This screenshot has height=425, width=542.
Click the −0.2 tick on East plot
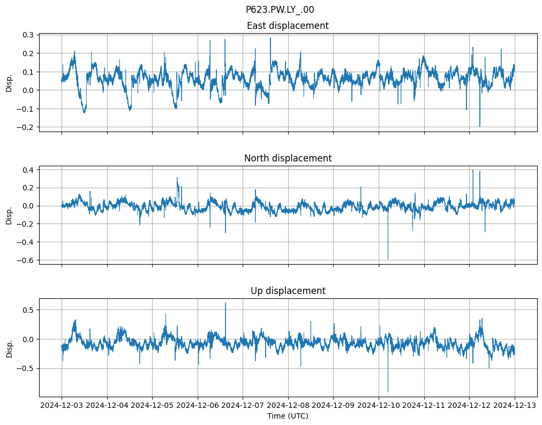(x=26, y=127)
